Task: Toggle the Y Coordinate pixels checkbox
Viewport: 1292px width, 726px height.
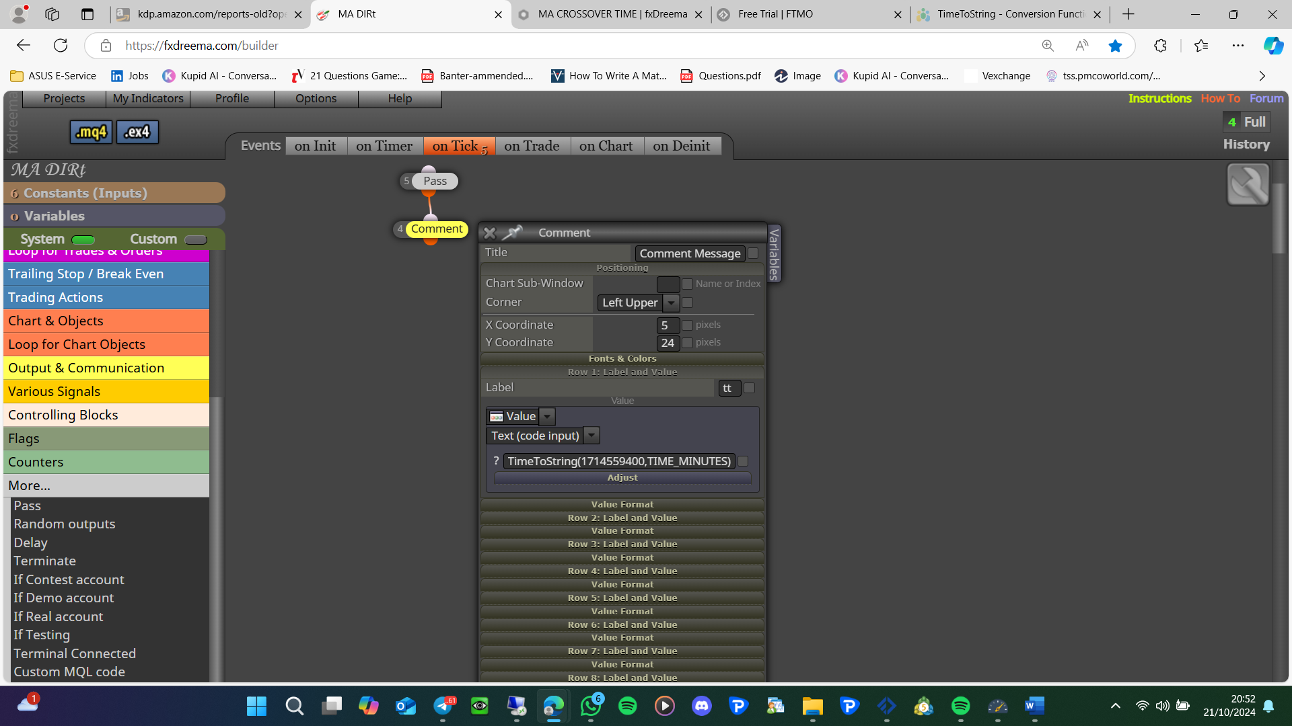Action: (687, 343)
